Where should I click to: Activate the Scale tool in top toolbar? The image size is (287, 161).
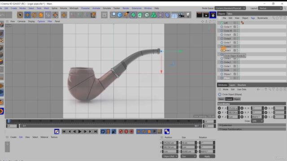pyautogui.click(x=41, y=15)
